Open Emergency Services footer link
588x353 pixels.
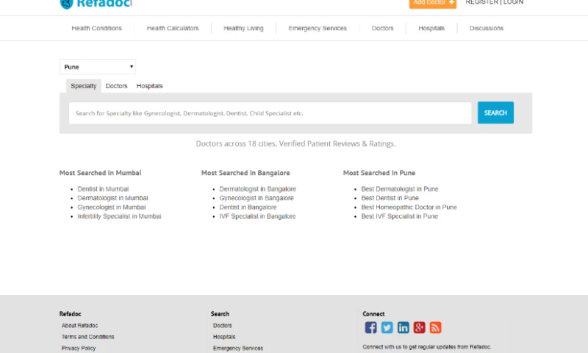coord(238,348)
